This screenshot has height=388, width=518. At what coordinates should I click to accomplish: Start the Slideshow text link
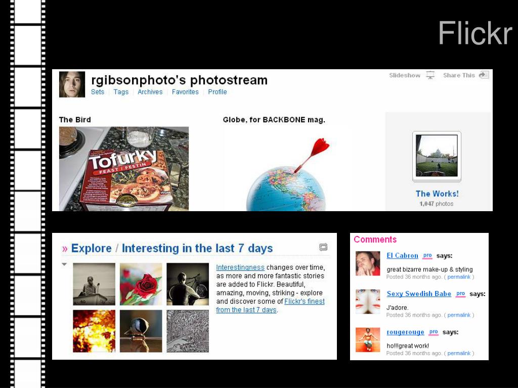click(405, 75)
